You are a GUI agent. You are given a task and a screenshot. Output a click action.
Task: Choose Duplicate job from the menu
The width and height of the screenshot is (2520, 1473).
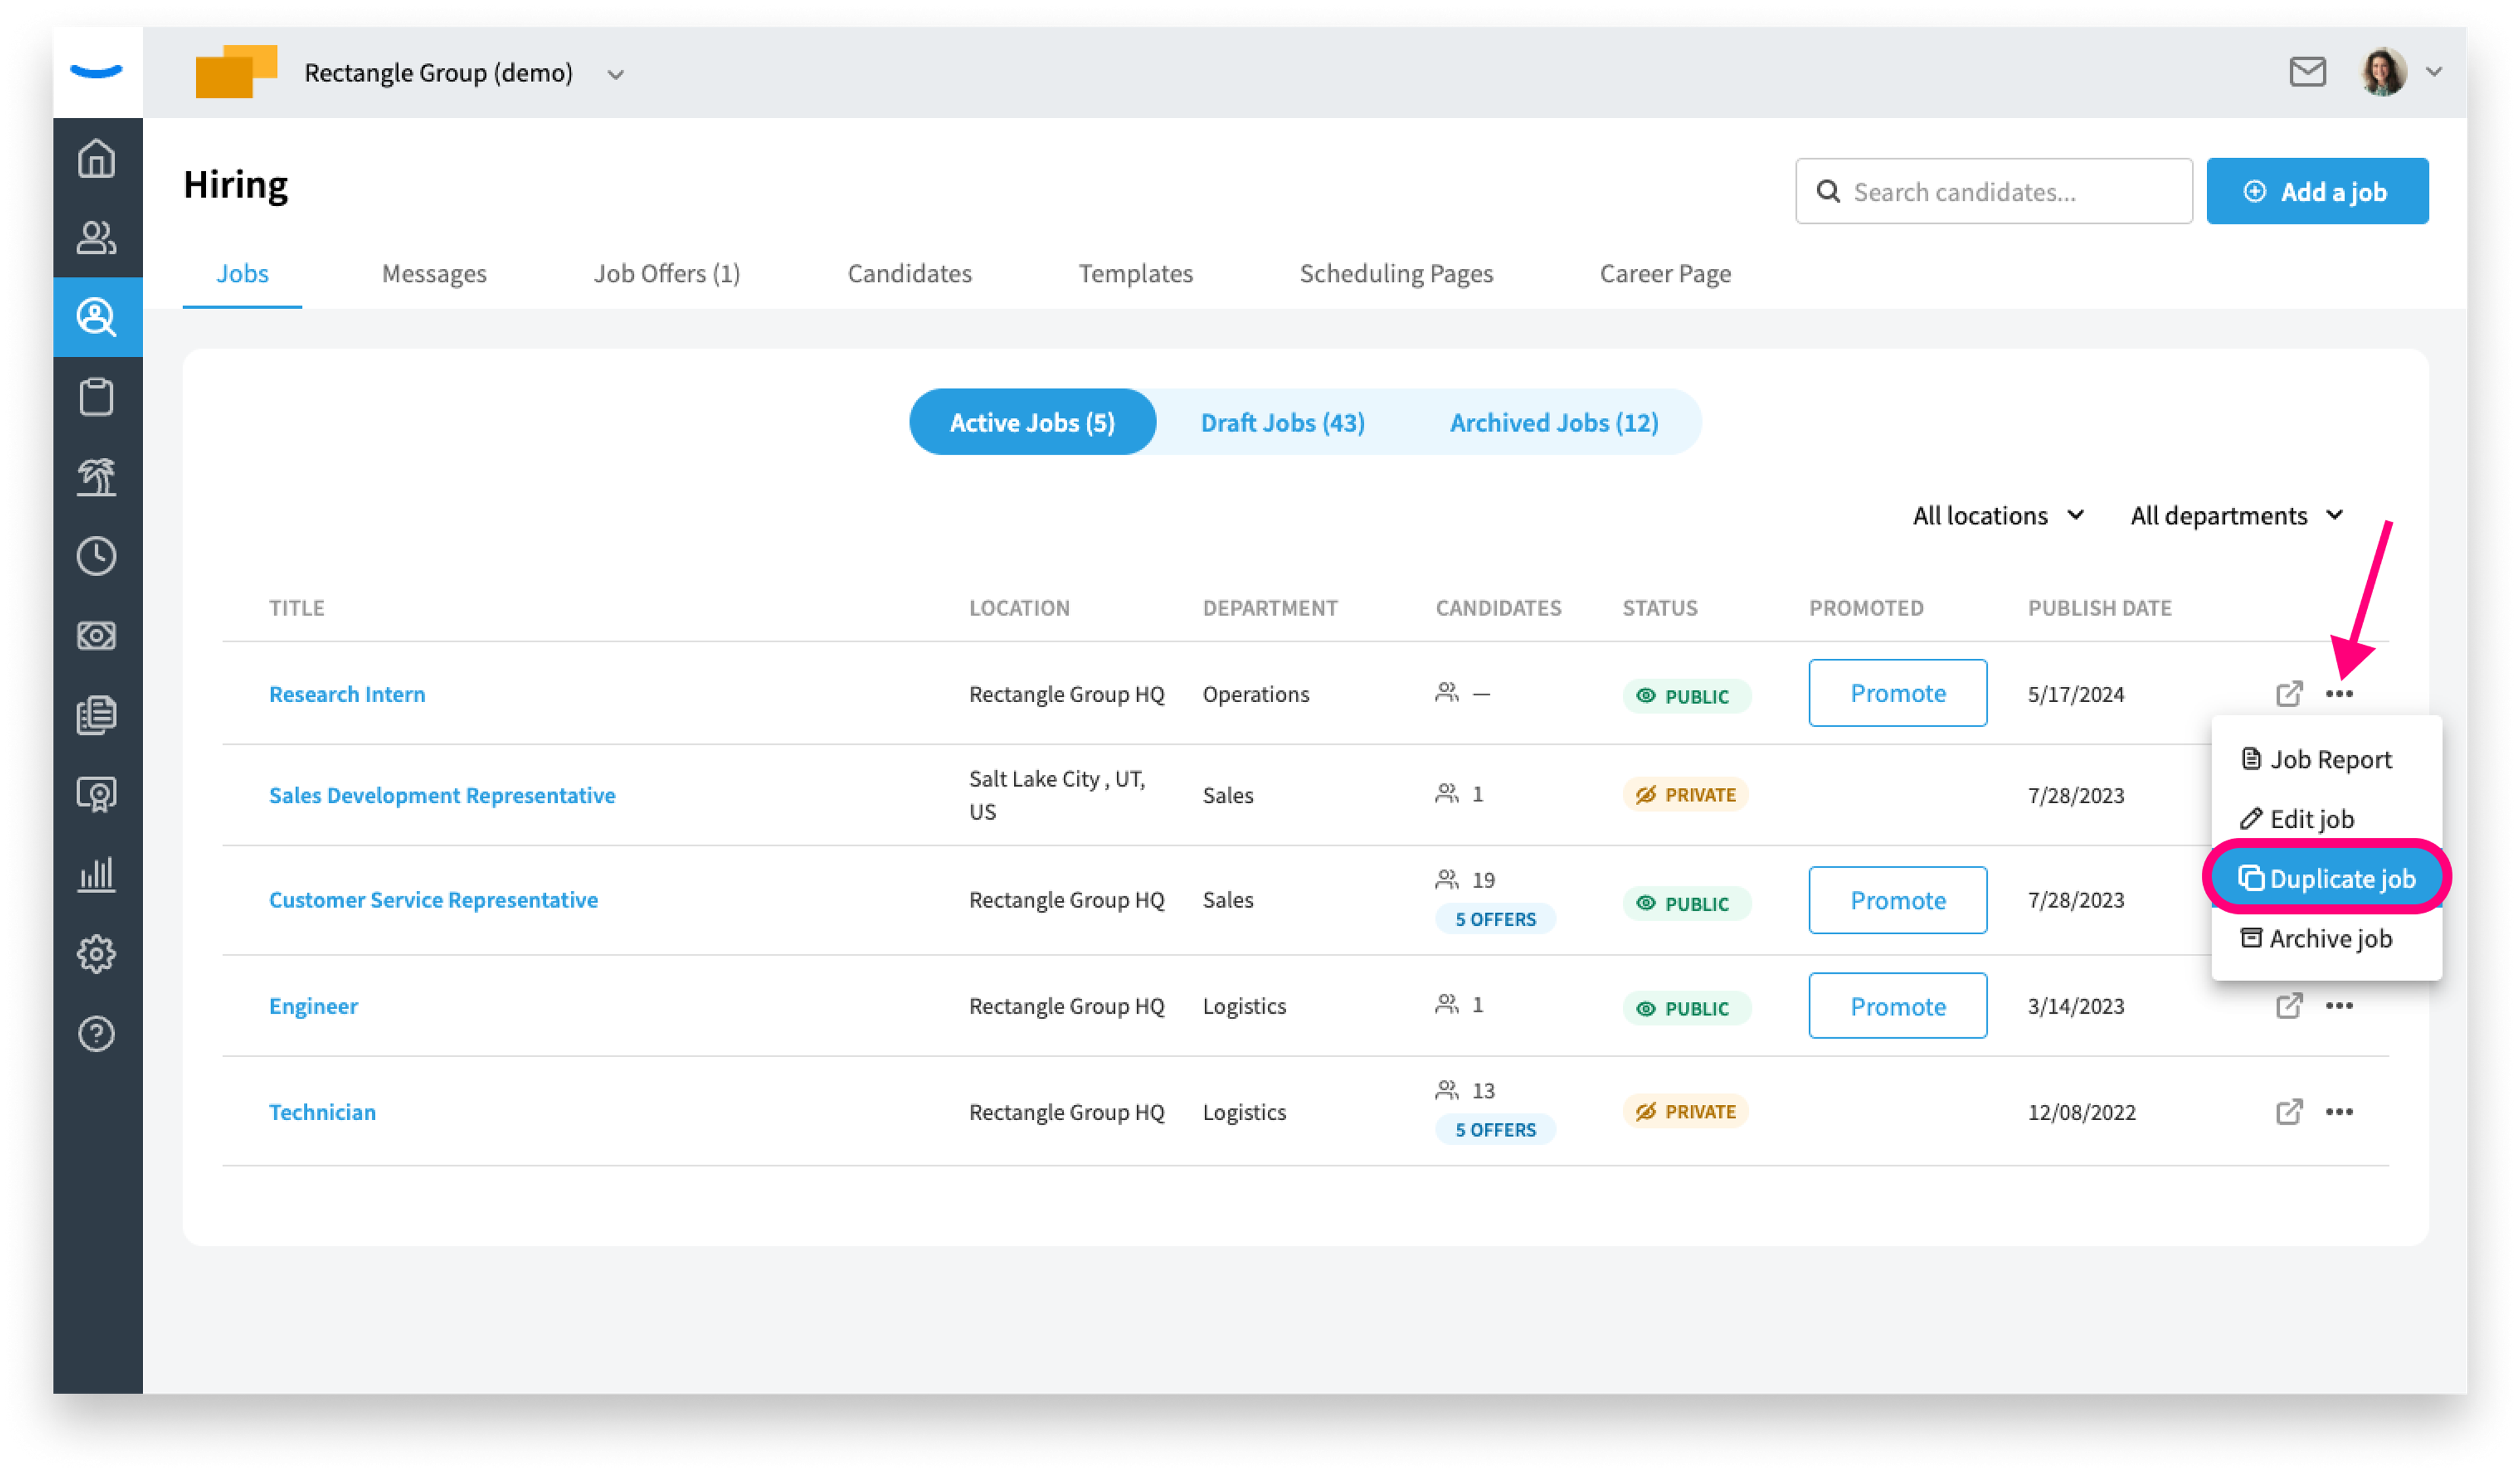(x=2326, y=878)
